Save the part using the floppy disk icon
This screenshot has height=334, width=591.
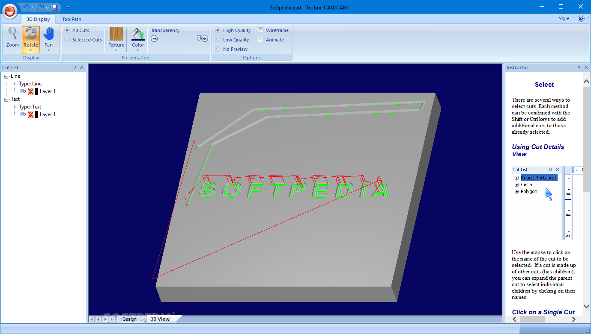[x=54, y=7]
